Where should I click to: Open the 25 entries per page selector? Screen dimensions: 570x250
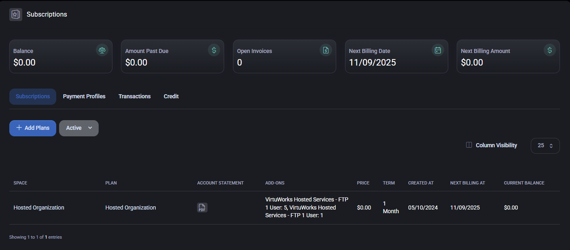coord(545,146)
